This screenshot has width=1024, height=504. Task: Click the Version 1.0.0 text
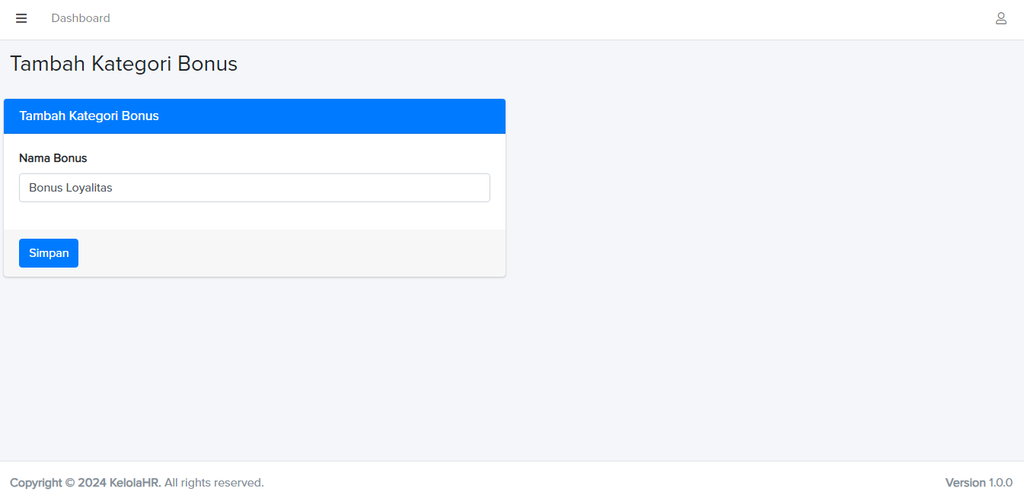point(978,482)
